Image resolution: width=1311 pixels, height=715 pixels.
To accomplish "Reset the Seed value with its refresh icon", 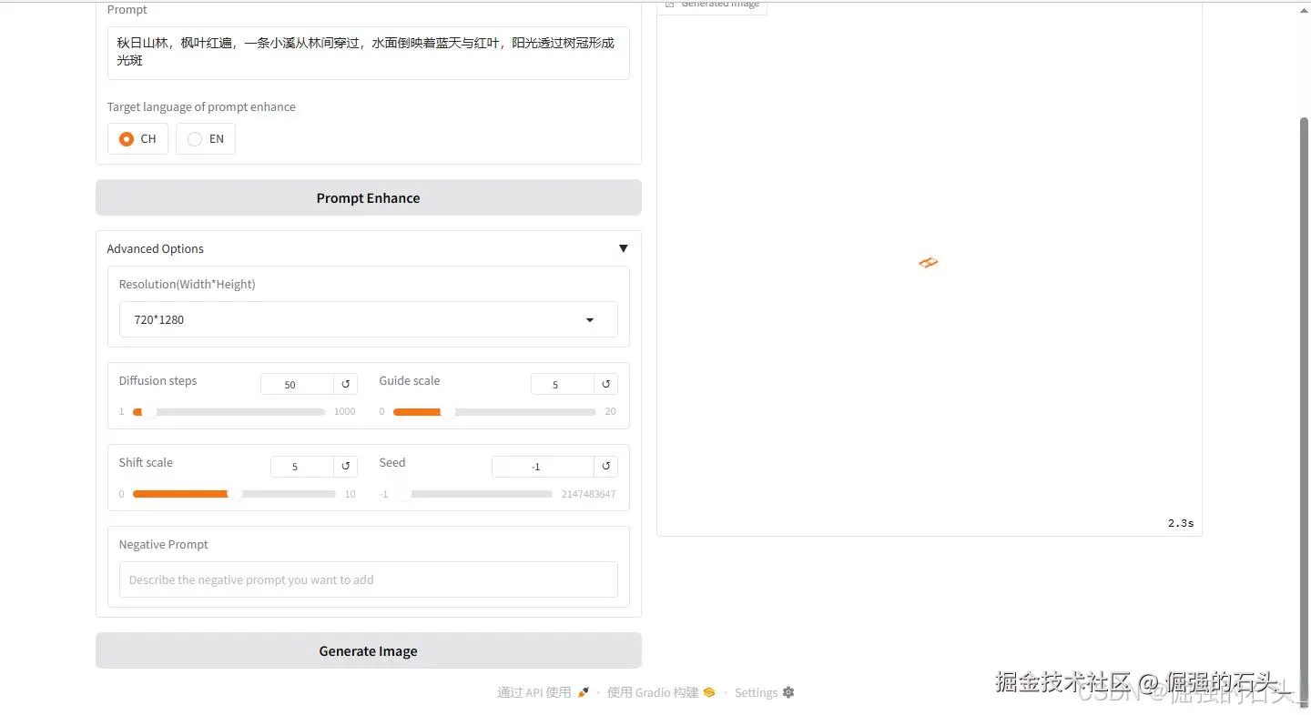I will tap(605, 466).
